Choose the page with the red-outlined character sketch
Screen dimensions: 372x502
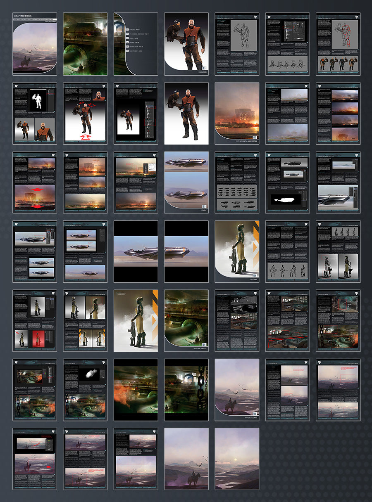coord(338,44)
